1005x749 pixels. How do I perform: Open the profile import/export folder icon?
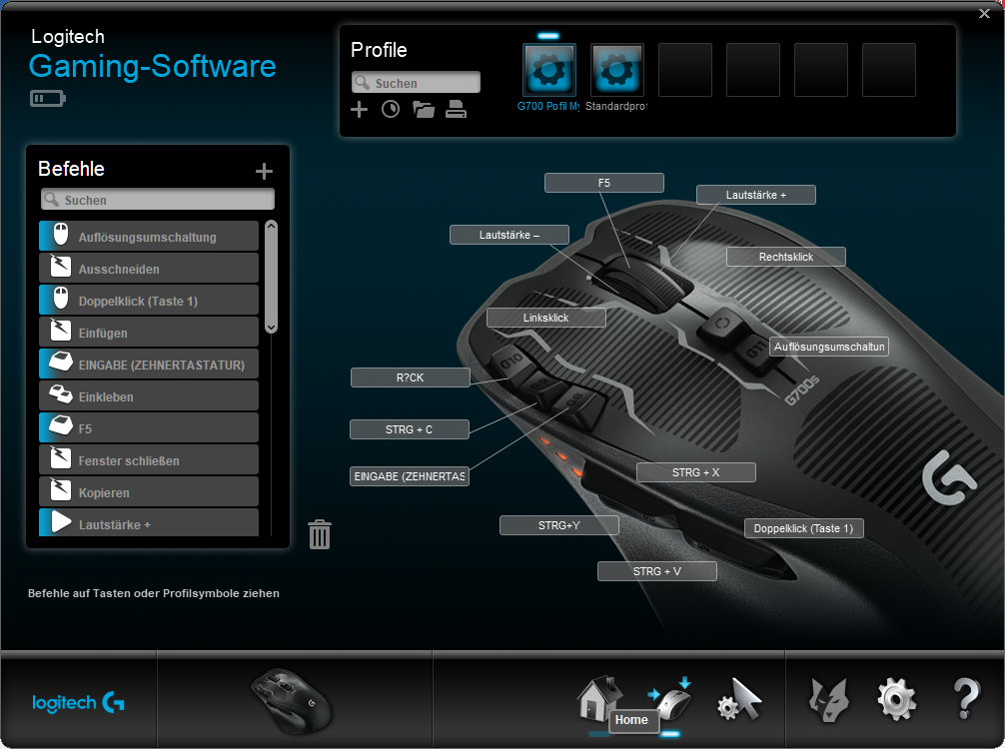(x=423, y=110)
